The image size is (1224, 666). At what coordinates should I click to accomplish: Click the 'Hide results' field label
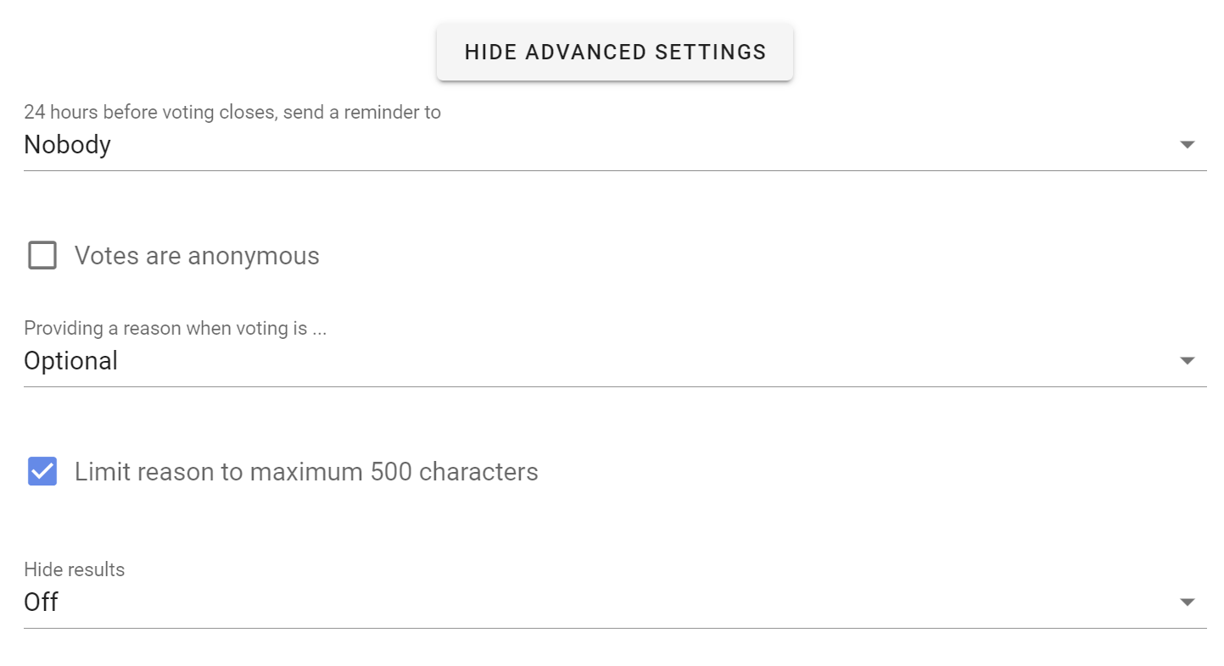click(74, 569)
